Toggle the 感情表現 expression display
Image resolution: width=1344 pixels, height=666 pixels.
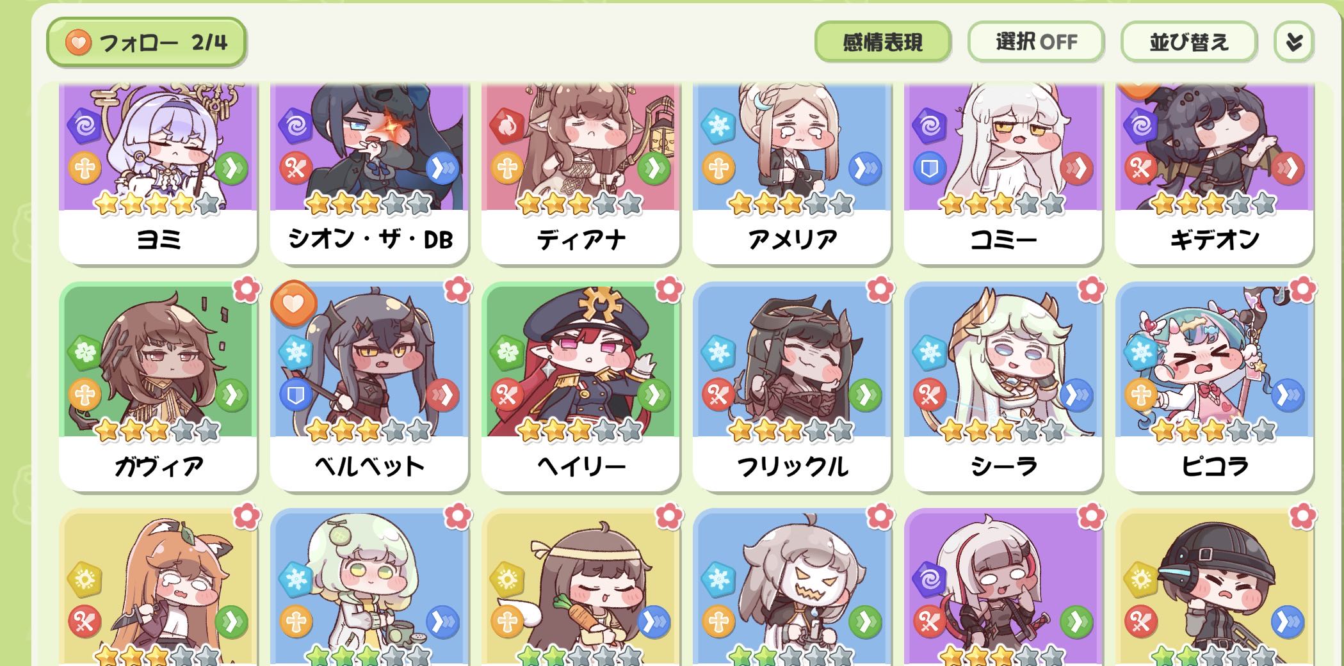point(882,42)
